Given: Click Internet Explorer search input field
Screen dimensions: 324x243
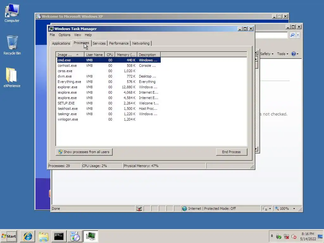Looking at the screenshot, I should click(271, 35).
